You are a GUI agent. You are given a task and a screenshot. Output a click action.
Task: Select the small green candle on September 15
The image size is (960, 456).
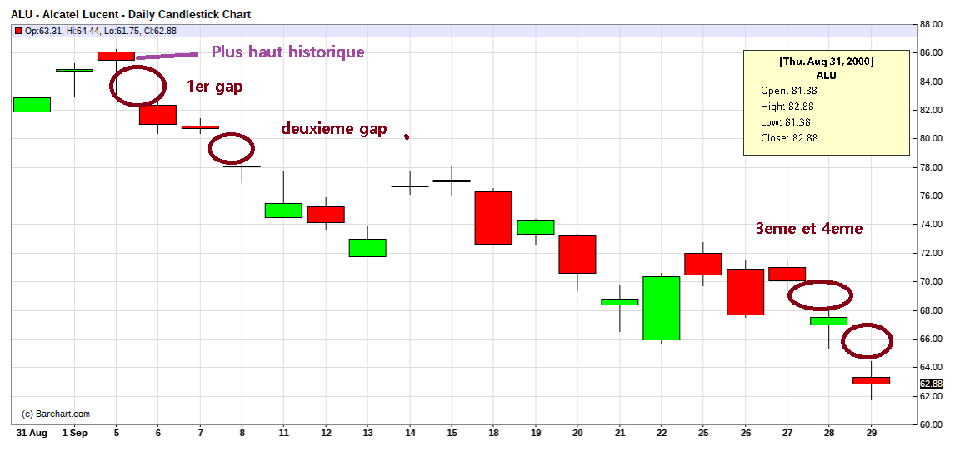(451, 181)
